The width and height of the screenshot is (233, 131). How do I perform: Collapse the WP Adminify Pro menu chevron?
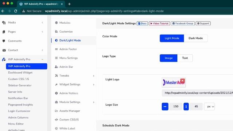click(42, 59)
